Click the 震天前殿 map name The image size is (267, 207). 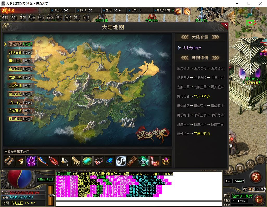[x=217, y=87]
